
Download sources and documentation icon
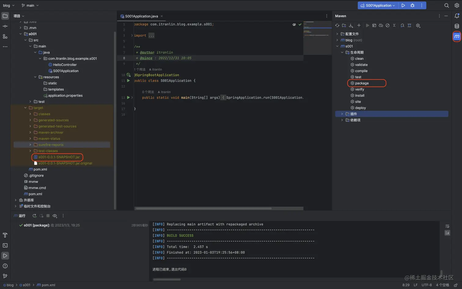click(351, 26)
